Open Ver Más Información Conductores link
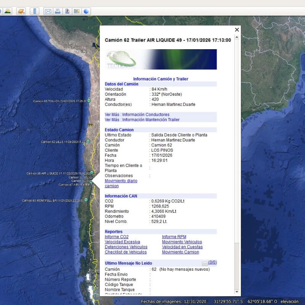Image resolution: width=305 pixels, height=305 pixels. point(137,114)
